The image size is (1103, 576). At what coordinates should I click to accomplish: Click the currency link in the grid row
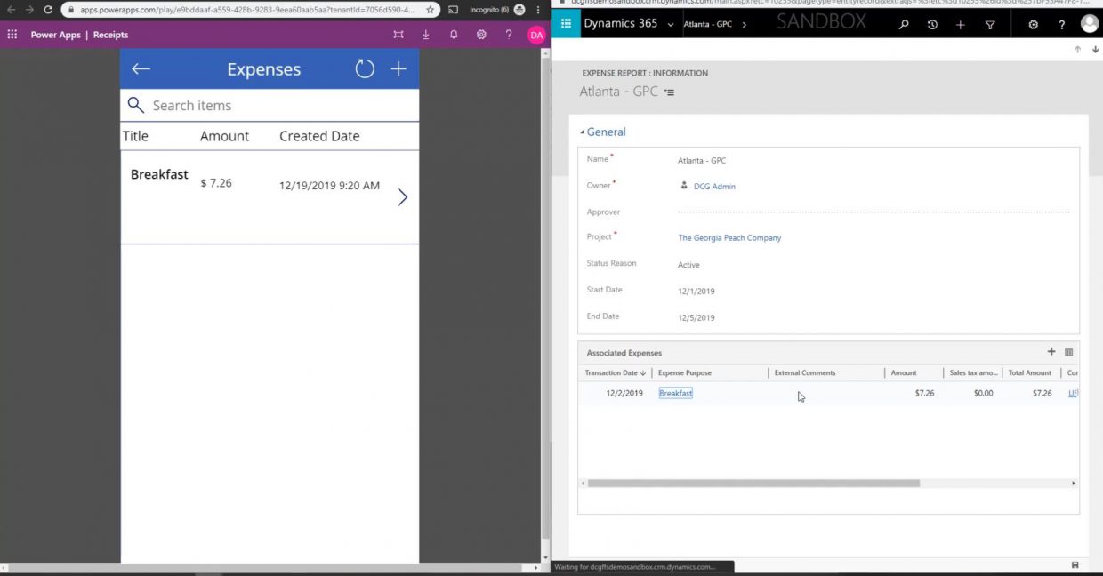[x=1073, y=393]
